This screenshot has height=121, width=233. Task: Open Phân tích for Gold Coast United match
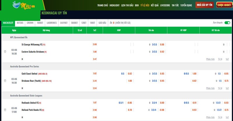(210, 88)
